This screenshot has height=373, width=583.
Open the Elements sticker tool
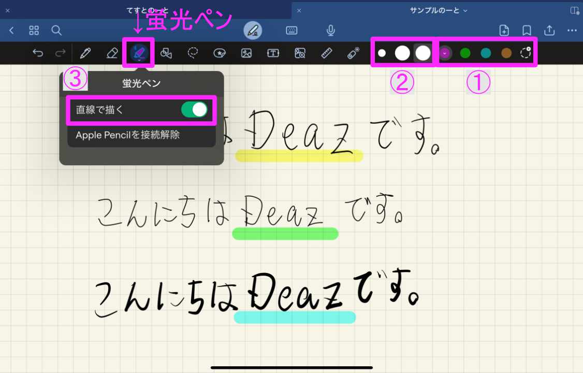[x=220, y=53]
